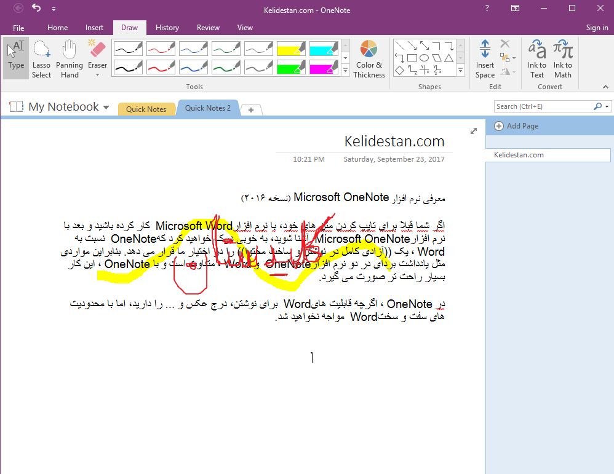
Task: Expand the Shapes gallery More arrow
Action: (461, 71)
